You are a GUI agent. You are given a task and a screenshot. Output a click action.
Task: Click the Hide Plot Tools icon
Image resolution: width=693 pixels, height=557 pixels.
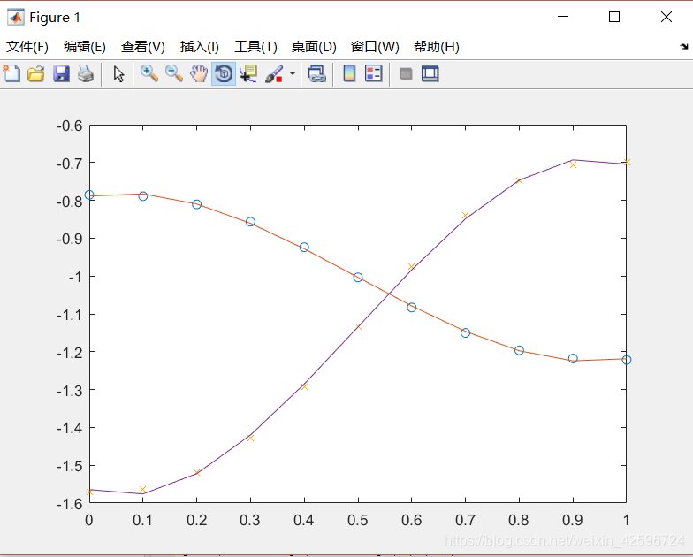406,73
